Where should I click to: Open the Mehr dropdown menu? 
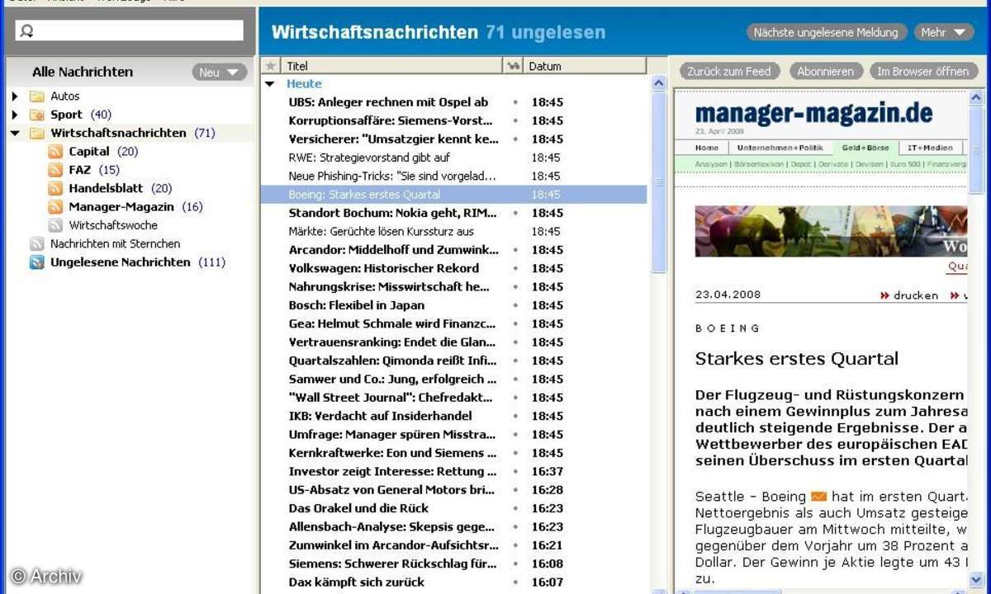coord(944,32)
